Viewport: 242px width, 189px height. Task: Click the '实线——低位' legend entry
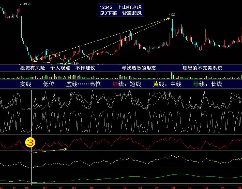(x=37, y=84)
